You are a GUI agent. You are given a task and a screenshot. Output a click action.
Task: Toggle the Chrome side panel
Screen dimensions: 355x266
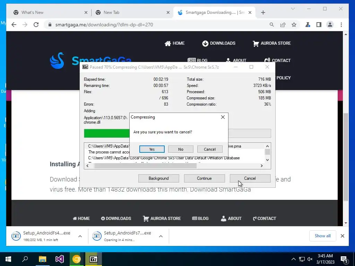(319, 25)
